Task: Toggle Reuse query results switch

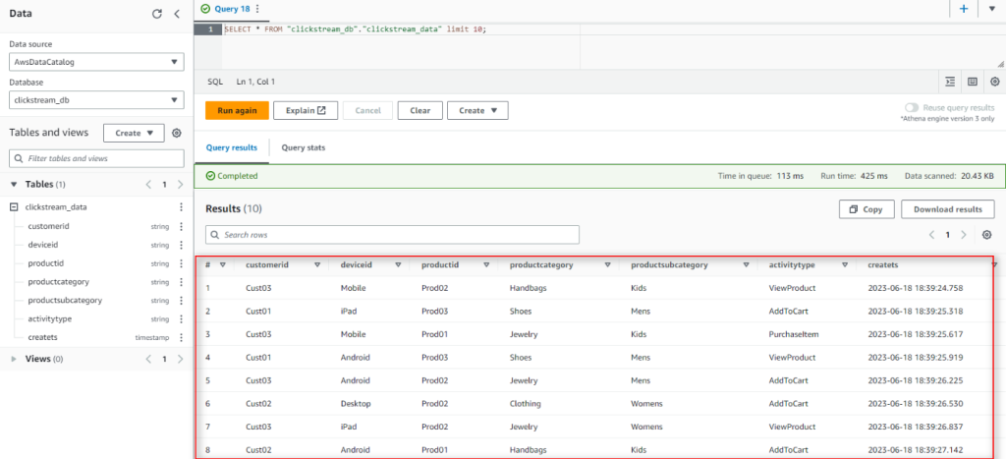Action: point(912,107)
